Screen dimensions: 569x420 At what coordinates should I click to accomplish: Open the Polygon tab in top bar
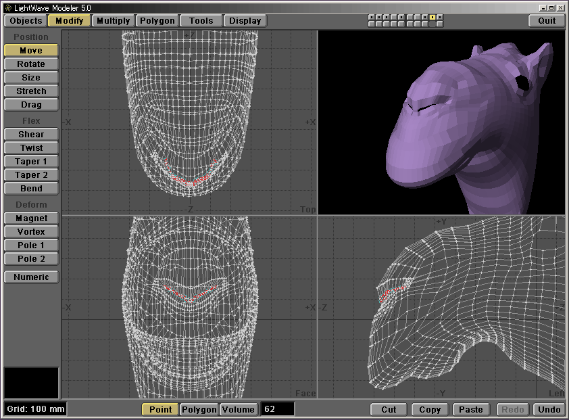point(157,20)
